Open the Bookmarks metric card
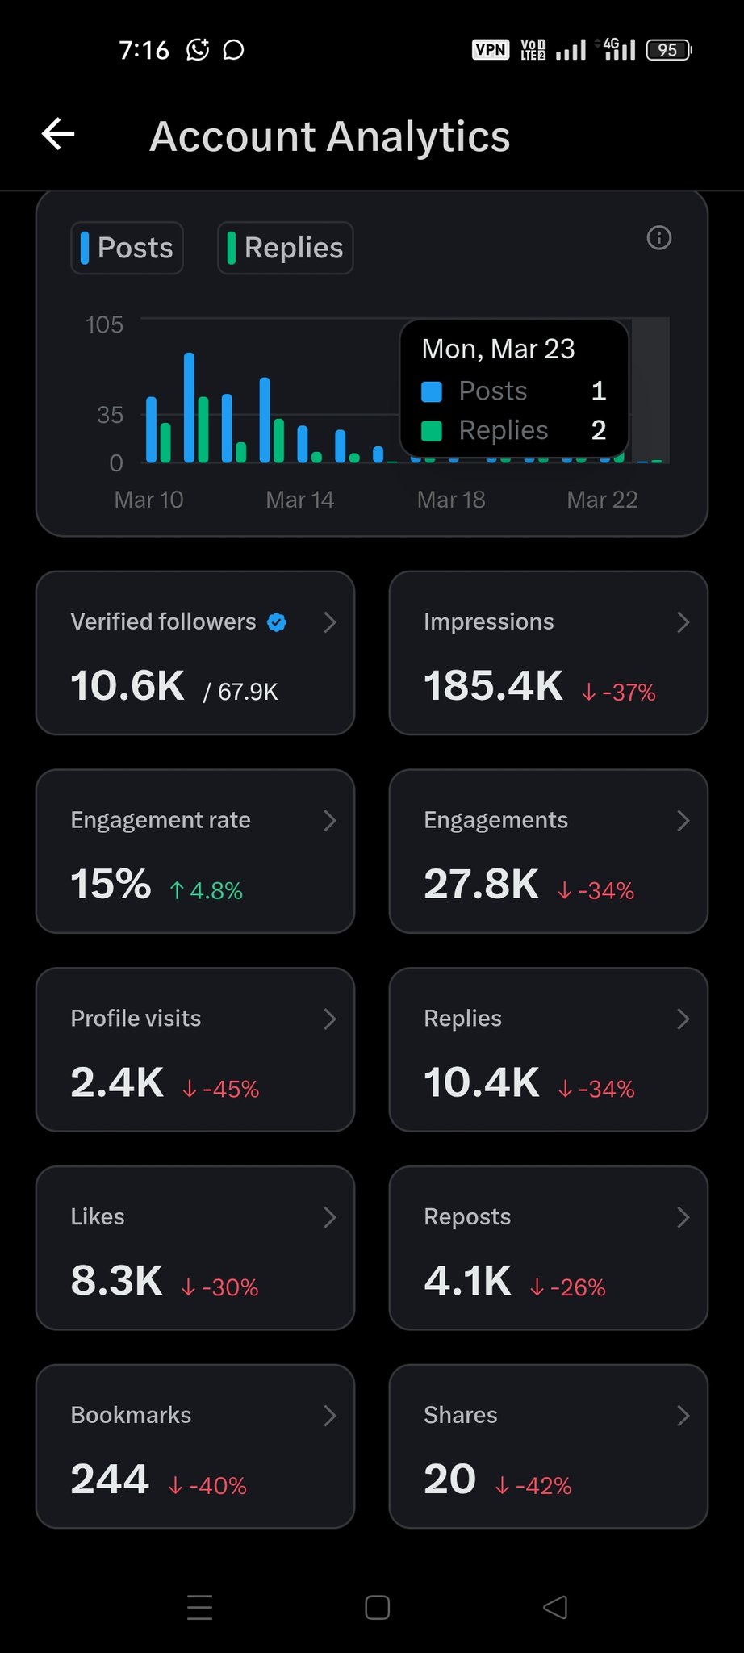 [x=195, y=1446]
